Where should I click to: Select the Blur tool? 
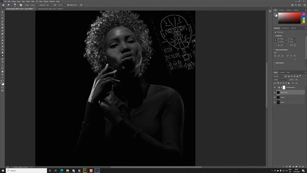pyautogui.click(x=2, y=53)
